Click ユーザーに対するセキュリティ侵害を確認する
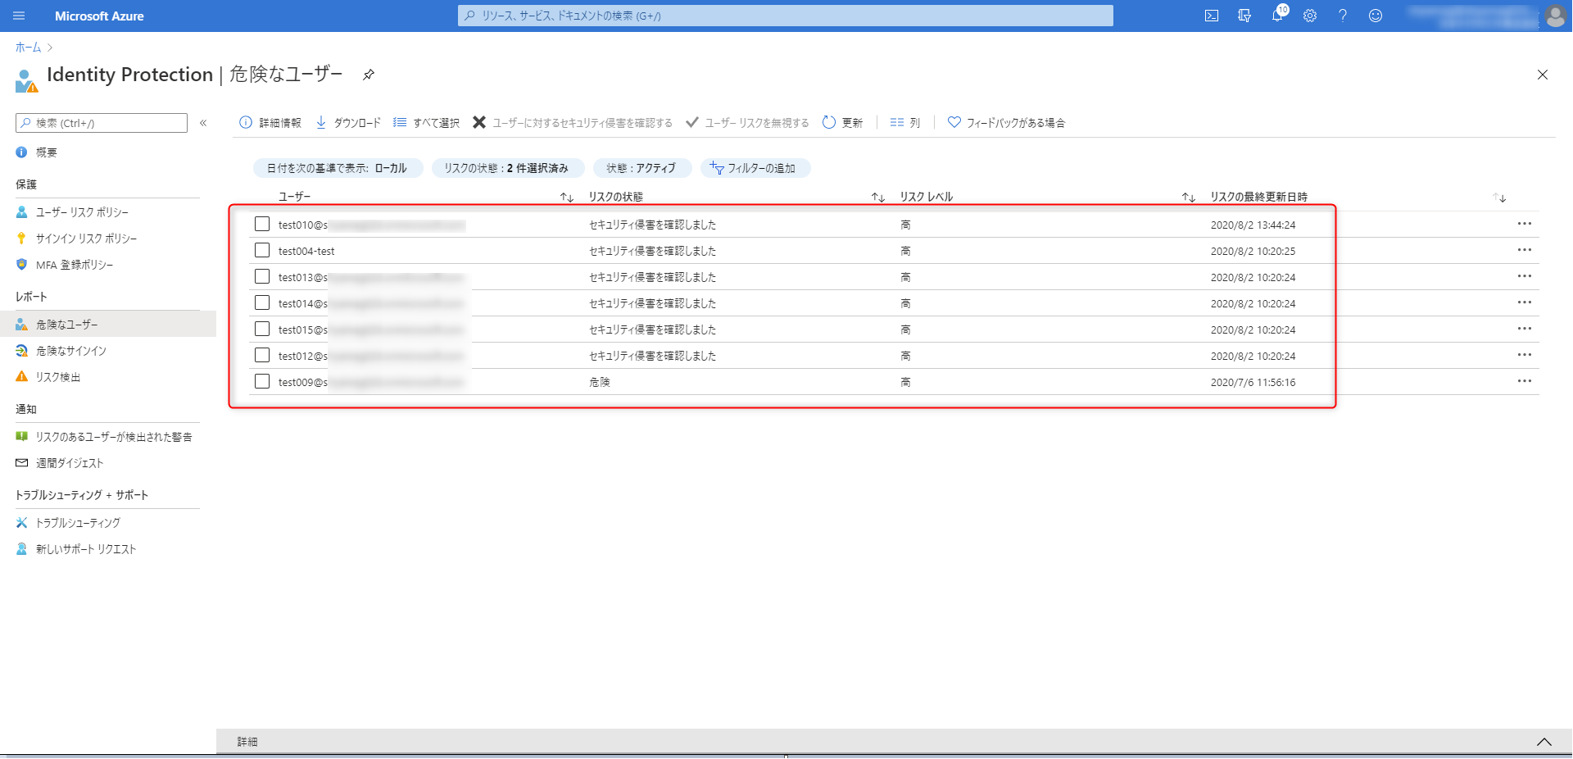Screen dimensions: 1573x759 pos(573,123)
